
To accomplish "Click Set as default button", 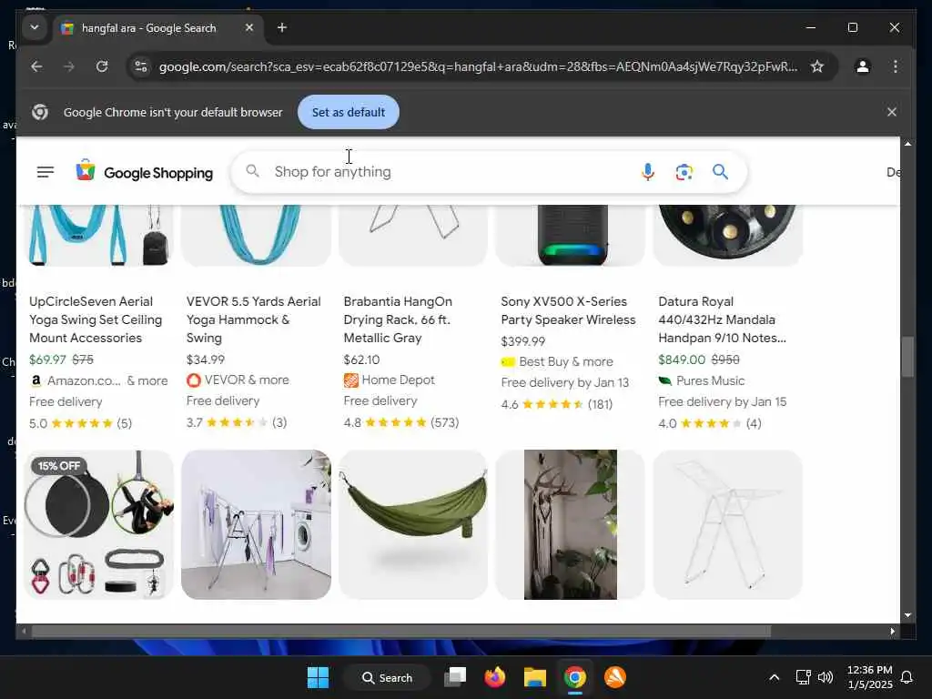I will (349, 112).
